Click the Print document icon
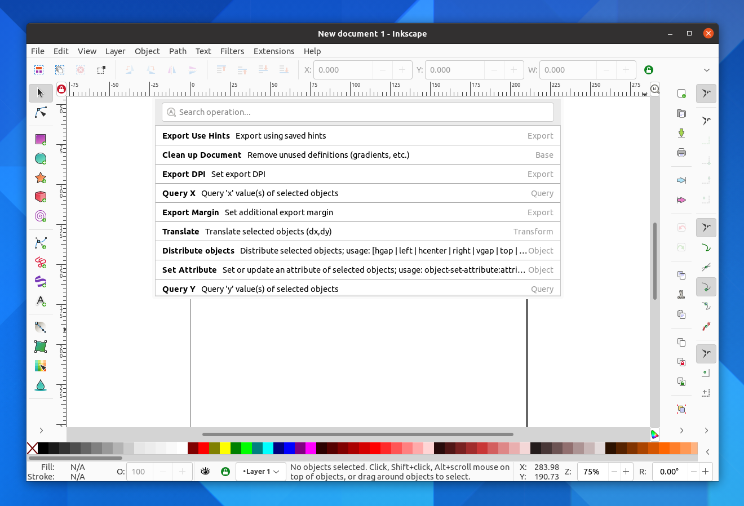The height and width of the screenshot is (506, 744). click(x=681, y=152)
